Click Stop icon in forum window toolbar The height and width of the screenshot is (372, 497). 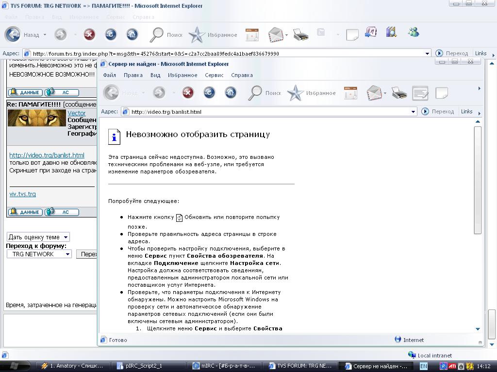tap(89, 34)
